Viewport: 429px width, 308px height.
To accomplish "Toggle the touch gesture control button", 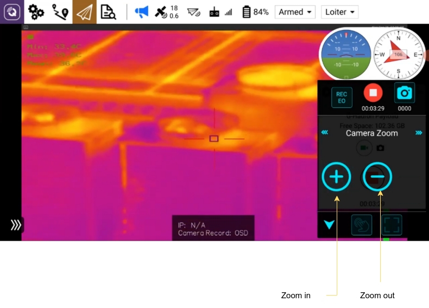I will click(x=362, y=224).
